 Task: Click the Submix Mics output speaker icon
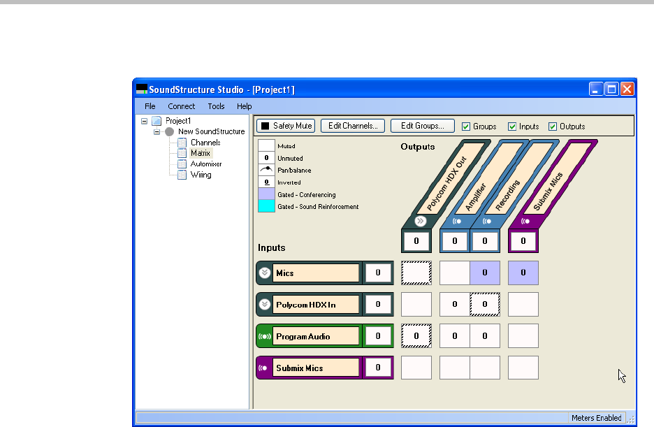click(523, 222)
